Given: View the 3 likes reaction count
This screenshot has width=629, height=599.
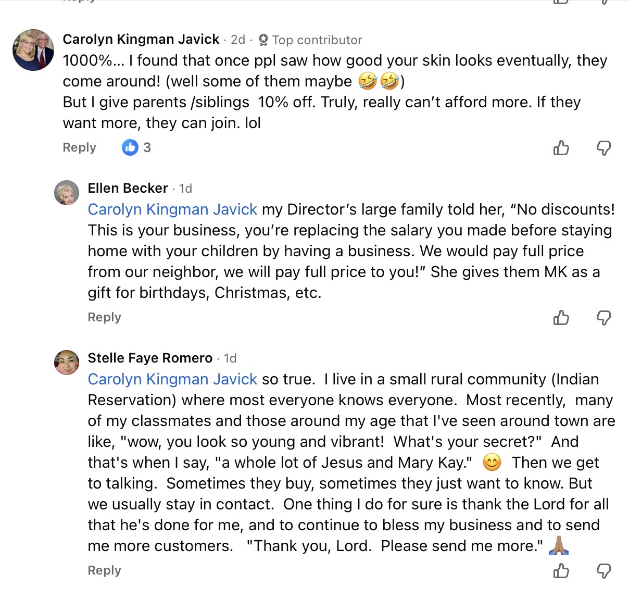Looking at the screenshot, I should 136,148.
